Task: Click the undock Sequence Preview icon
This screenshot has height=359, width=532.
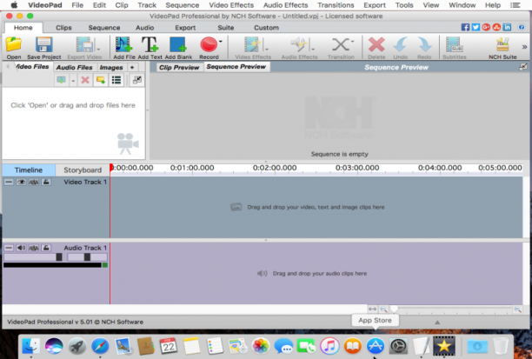Action: [x=523, y=67]
